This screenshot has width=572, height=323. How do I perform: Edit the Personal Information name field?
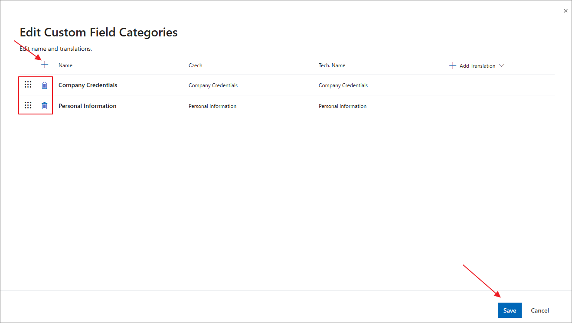coord(88,106)
